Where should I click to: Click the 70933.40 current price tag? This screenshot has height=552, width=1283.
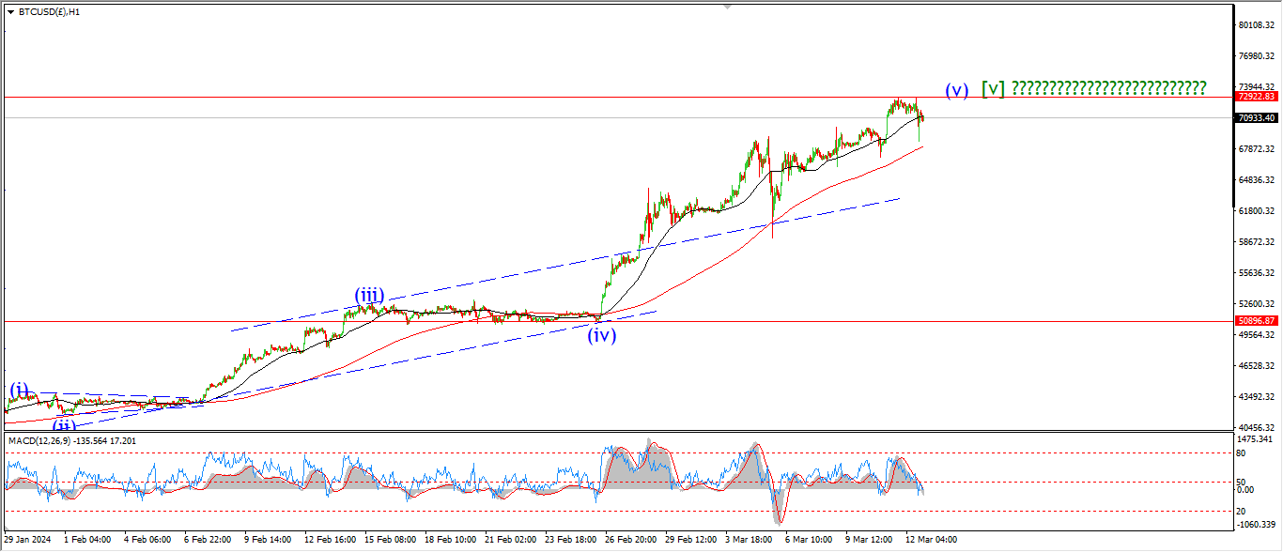click(x=1256, y=118)
